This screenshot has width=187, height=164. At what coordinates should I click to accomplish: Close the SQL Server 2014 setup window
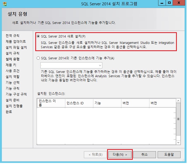pyautogui.click(x=179, y=3)
